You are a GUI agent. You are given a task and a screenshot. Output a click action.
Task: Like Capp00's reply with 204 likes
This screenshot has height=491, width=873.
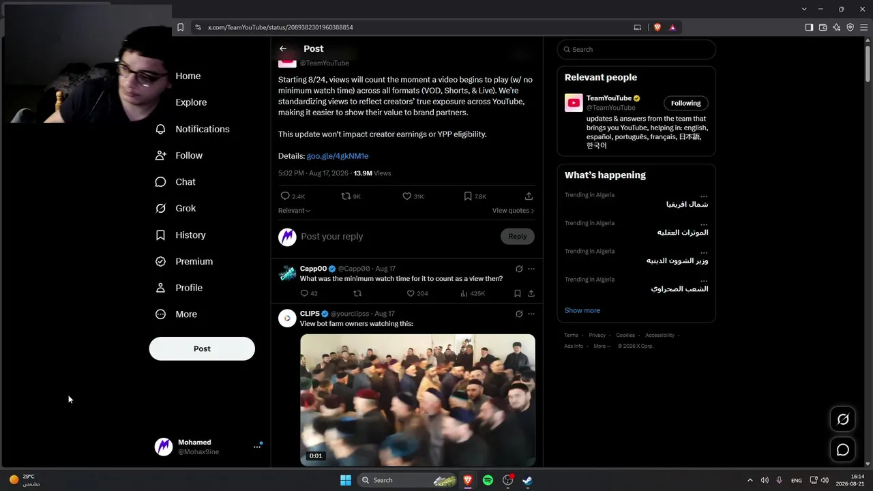point(411,294)
